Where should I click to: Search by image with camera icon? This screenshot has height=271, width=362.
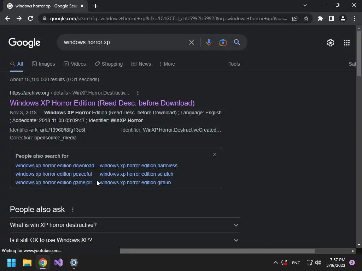pyautogui.click(x=223, y=42)
